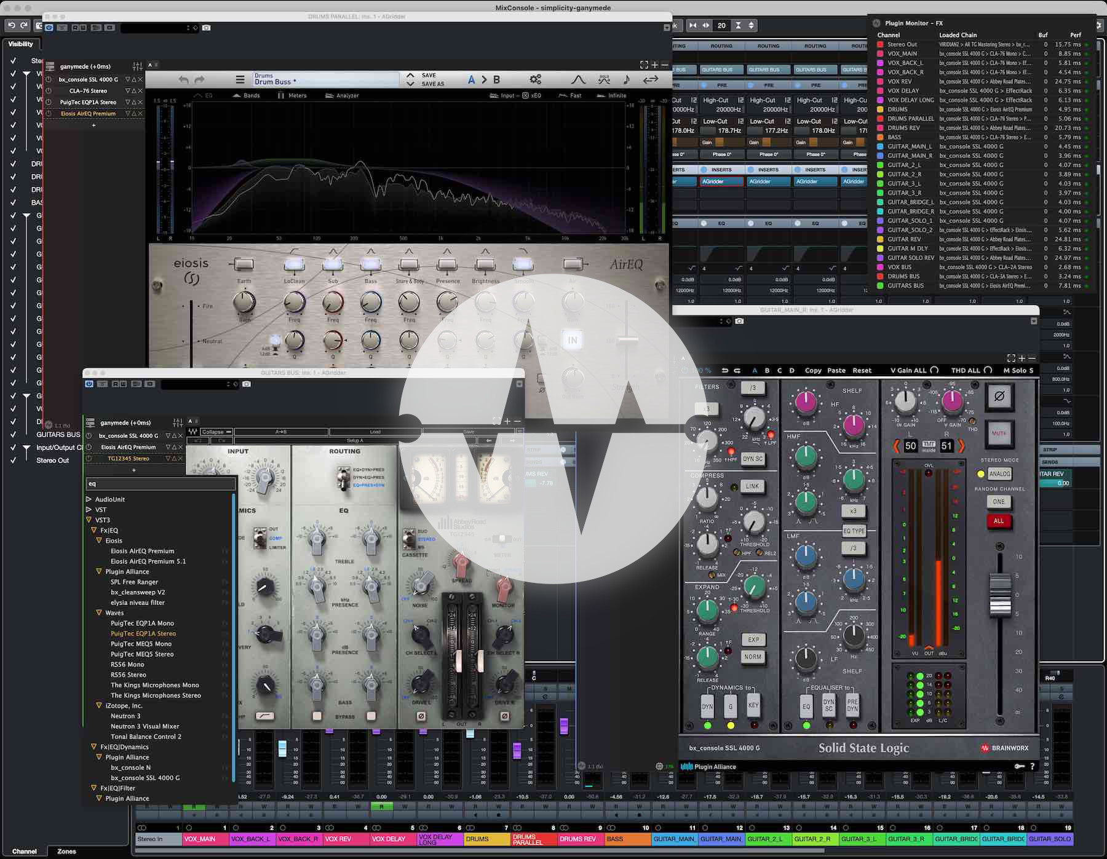Image resolution: width=1107 pixels, height=859 pixels.
Task: Click redo icon in bx_console toolbar
Action: (x=737, y=370)
